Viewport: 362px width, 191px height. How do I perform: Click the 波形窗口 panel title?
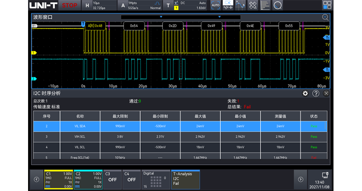click(x=43, y=17)
